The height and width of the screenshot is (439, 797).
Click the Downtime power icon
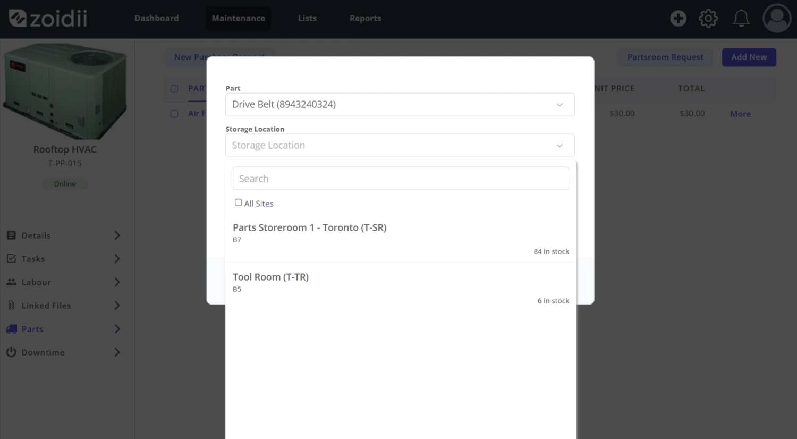click(11, 352)
